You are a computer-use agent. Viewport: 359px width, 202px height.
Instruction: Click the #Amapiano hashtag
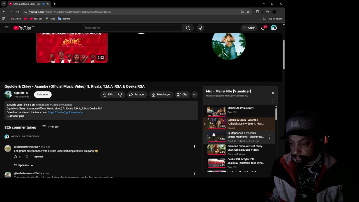(43, 105)
